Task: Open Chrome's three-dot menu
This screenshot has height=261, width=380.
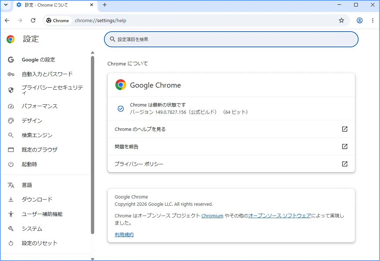Action: [372, 20]
